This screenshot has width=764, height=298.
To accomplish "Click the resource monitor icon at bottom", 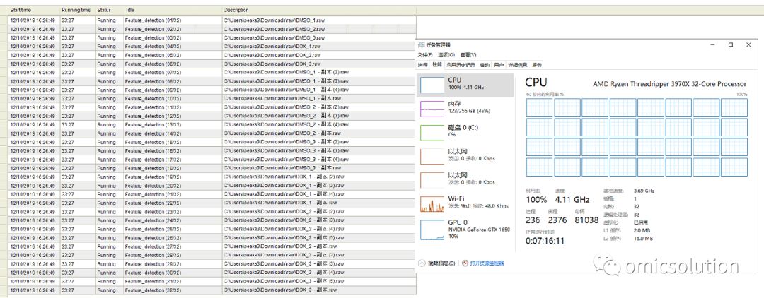I will pyautogui.click(x=465, y=263).
